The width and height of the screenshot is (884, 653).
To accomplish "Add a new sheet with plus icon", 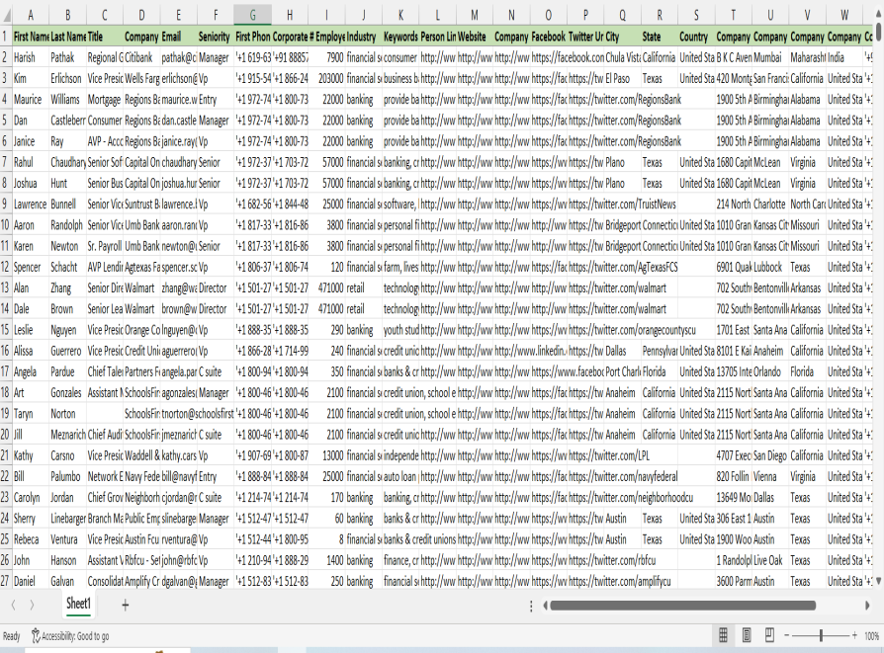I will coord(125,605).
